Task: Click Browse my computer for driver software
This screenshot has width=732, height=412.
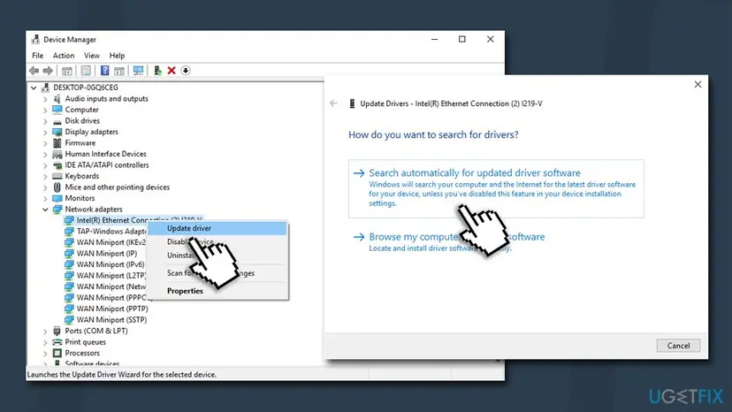Action: coord(456,237)
